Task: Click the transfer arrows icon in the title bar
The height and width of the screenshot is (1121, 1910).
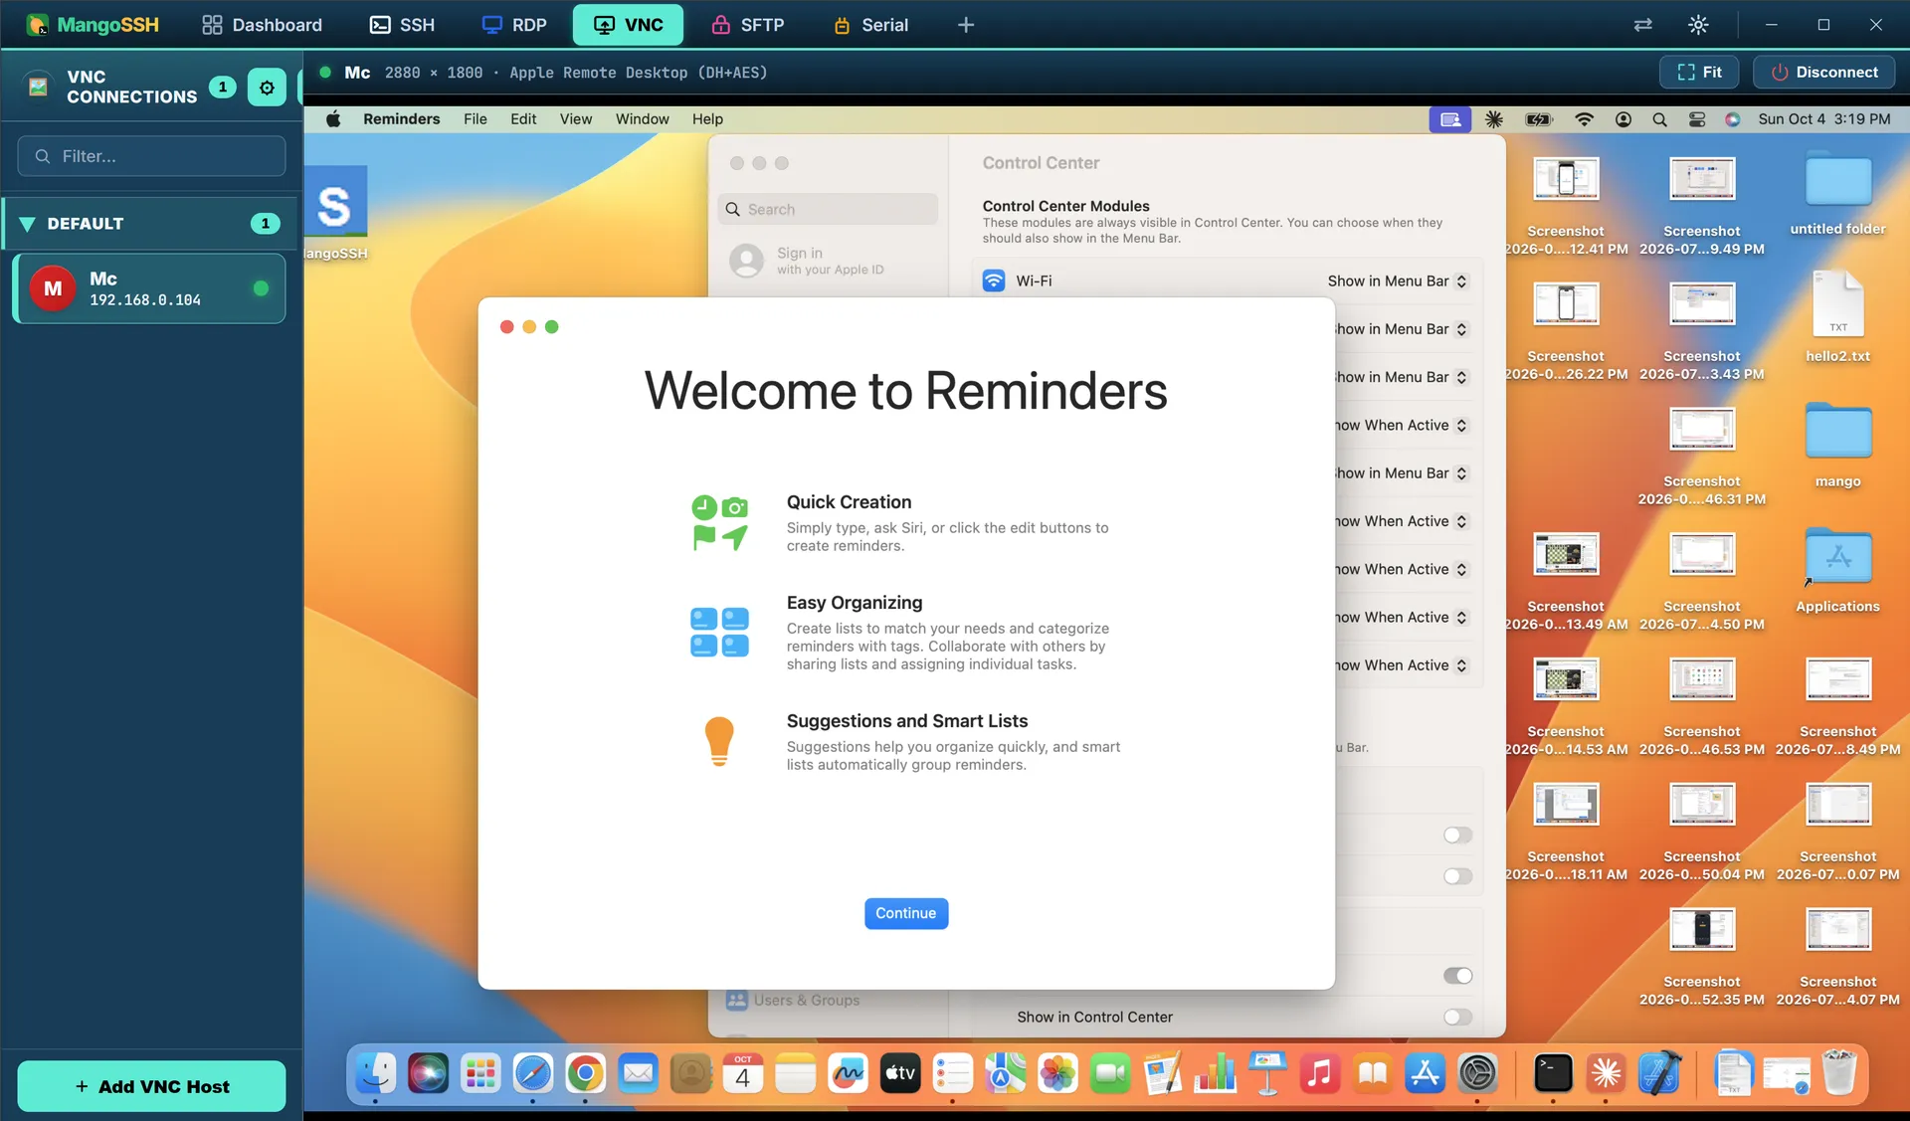Action: 1642,25
